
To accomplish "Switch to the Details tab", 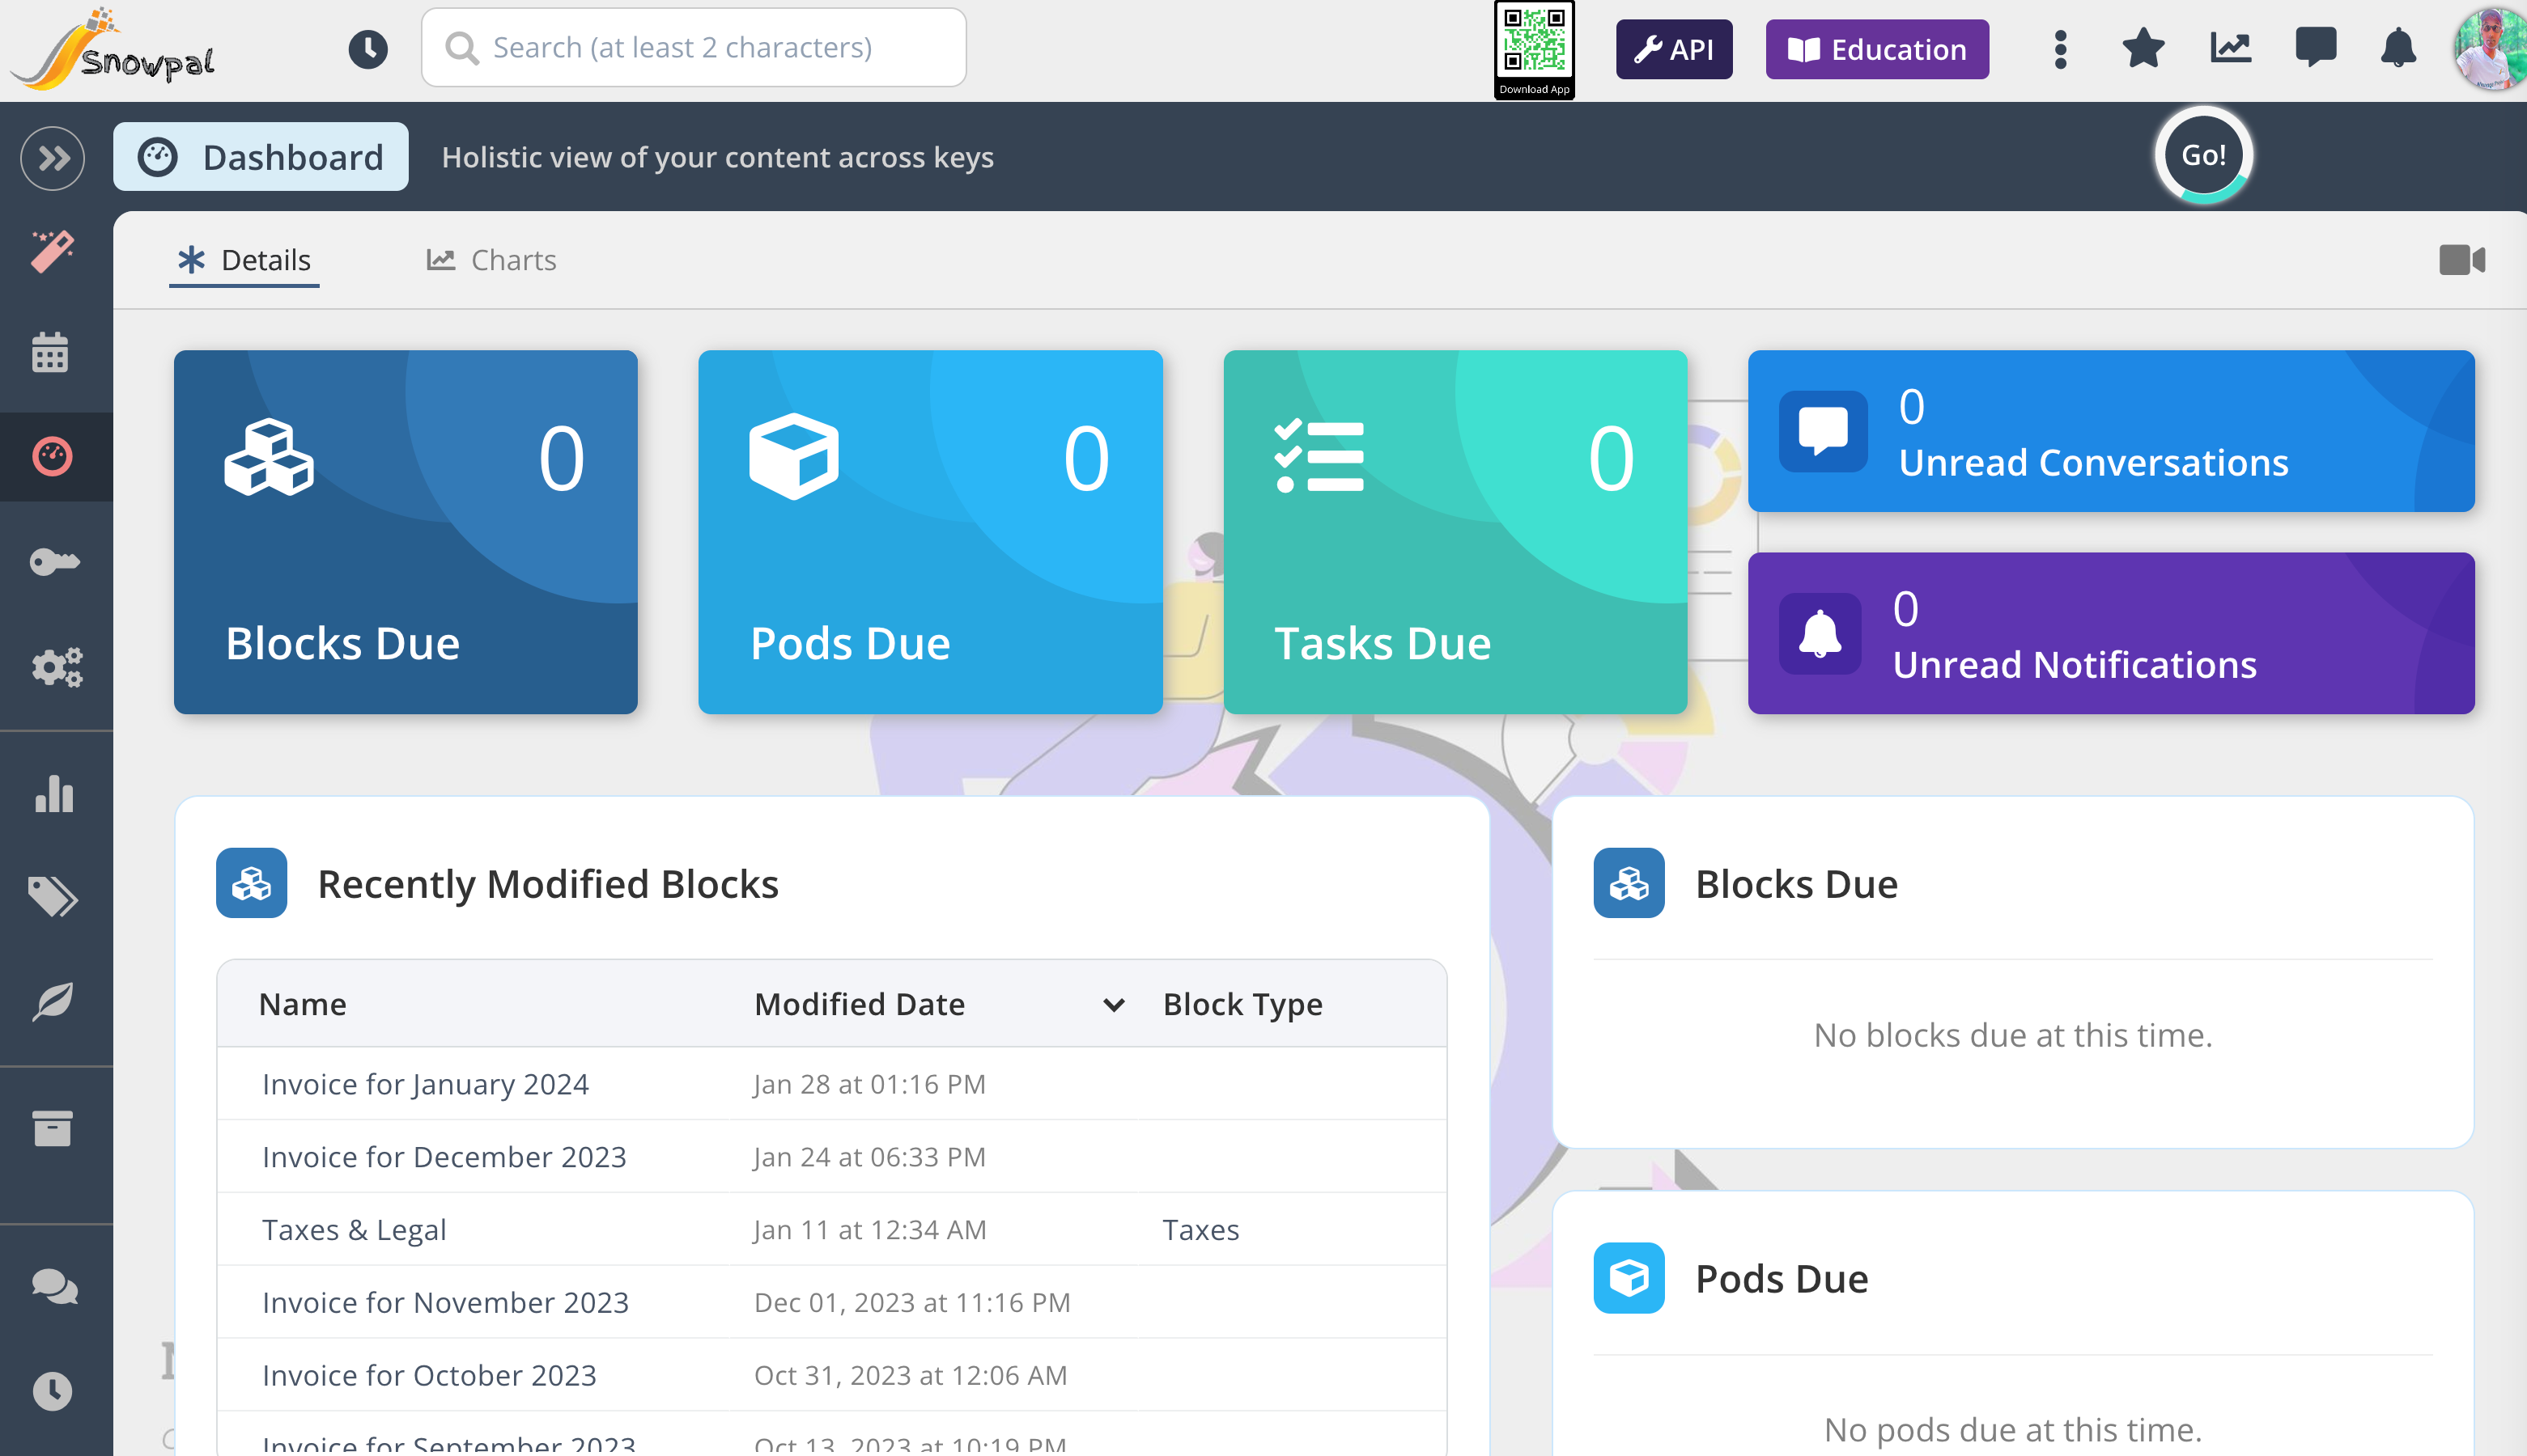I will pyautogui.click(x=245, y=261).
